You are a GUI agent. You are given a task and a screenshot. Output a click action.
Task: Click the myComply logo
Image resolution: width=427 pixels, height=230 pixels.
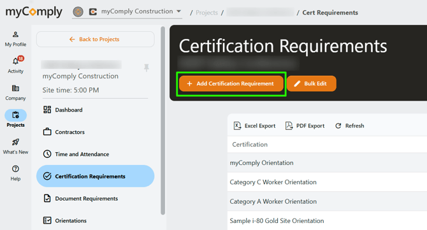coord(34,12)
